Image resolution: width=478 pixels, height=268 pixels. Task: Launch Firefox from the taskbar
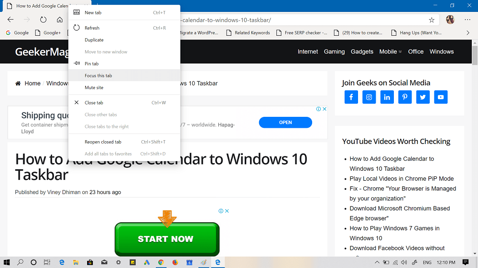coord(175,262)
